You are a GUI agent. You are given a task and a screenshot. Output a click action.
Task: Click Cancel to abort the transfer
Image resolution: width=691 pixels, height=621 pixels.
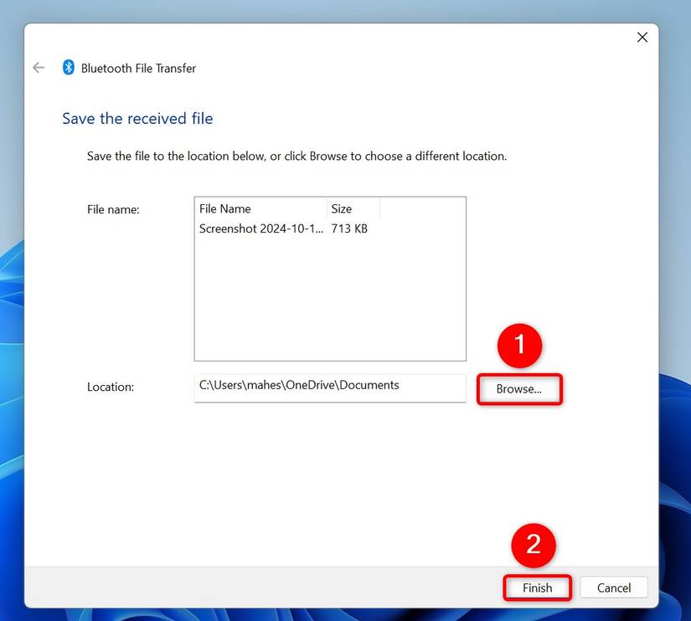[614, 588]
